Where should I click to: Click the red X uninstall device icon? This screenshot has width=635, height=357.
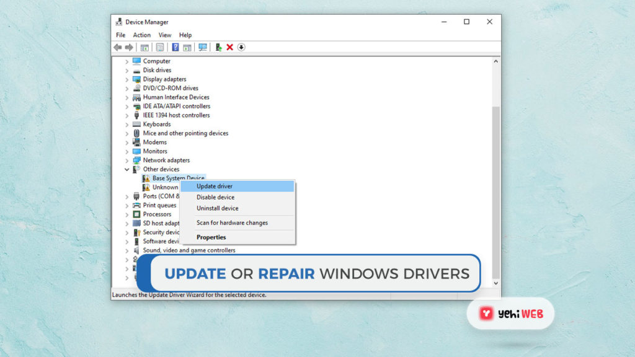[229, 47]
